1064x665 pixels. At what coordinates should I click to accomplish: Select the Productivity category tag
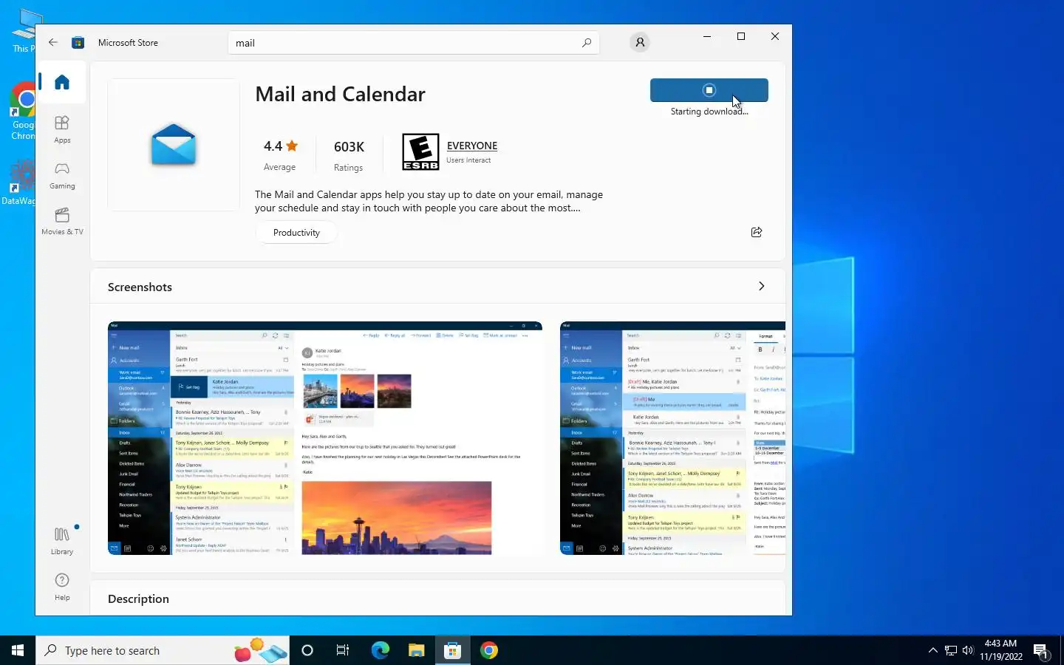tap(296, 232)
